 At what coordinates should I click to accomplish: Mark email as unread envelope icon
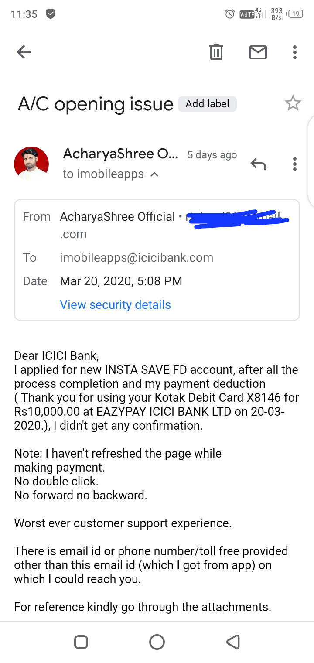pos(258,52)
